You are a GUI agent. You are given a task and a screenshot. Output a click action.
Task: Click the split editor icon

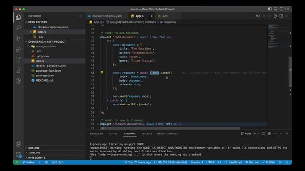[281, 16]
